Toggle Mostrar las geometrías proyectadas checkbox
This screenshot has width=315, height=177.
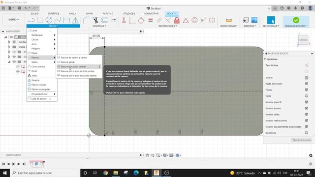pos(306,127)
